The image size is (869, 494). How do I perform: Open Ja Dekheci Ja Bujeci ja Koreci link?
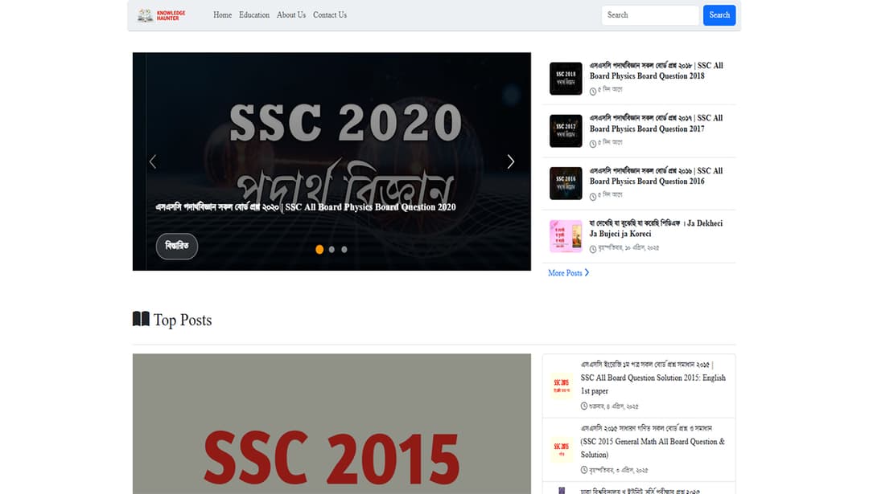[657, 228]
